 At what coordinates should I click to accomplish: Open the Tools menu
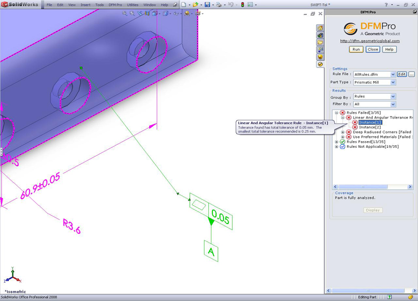[99, 5]
